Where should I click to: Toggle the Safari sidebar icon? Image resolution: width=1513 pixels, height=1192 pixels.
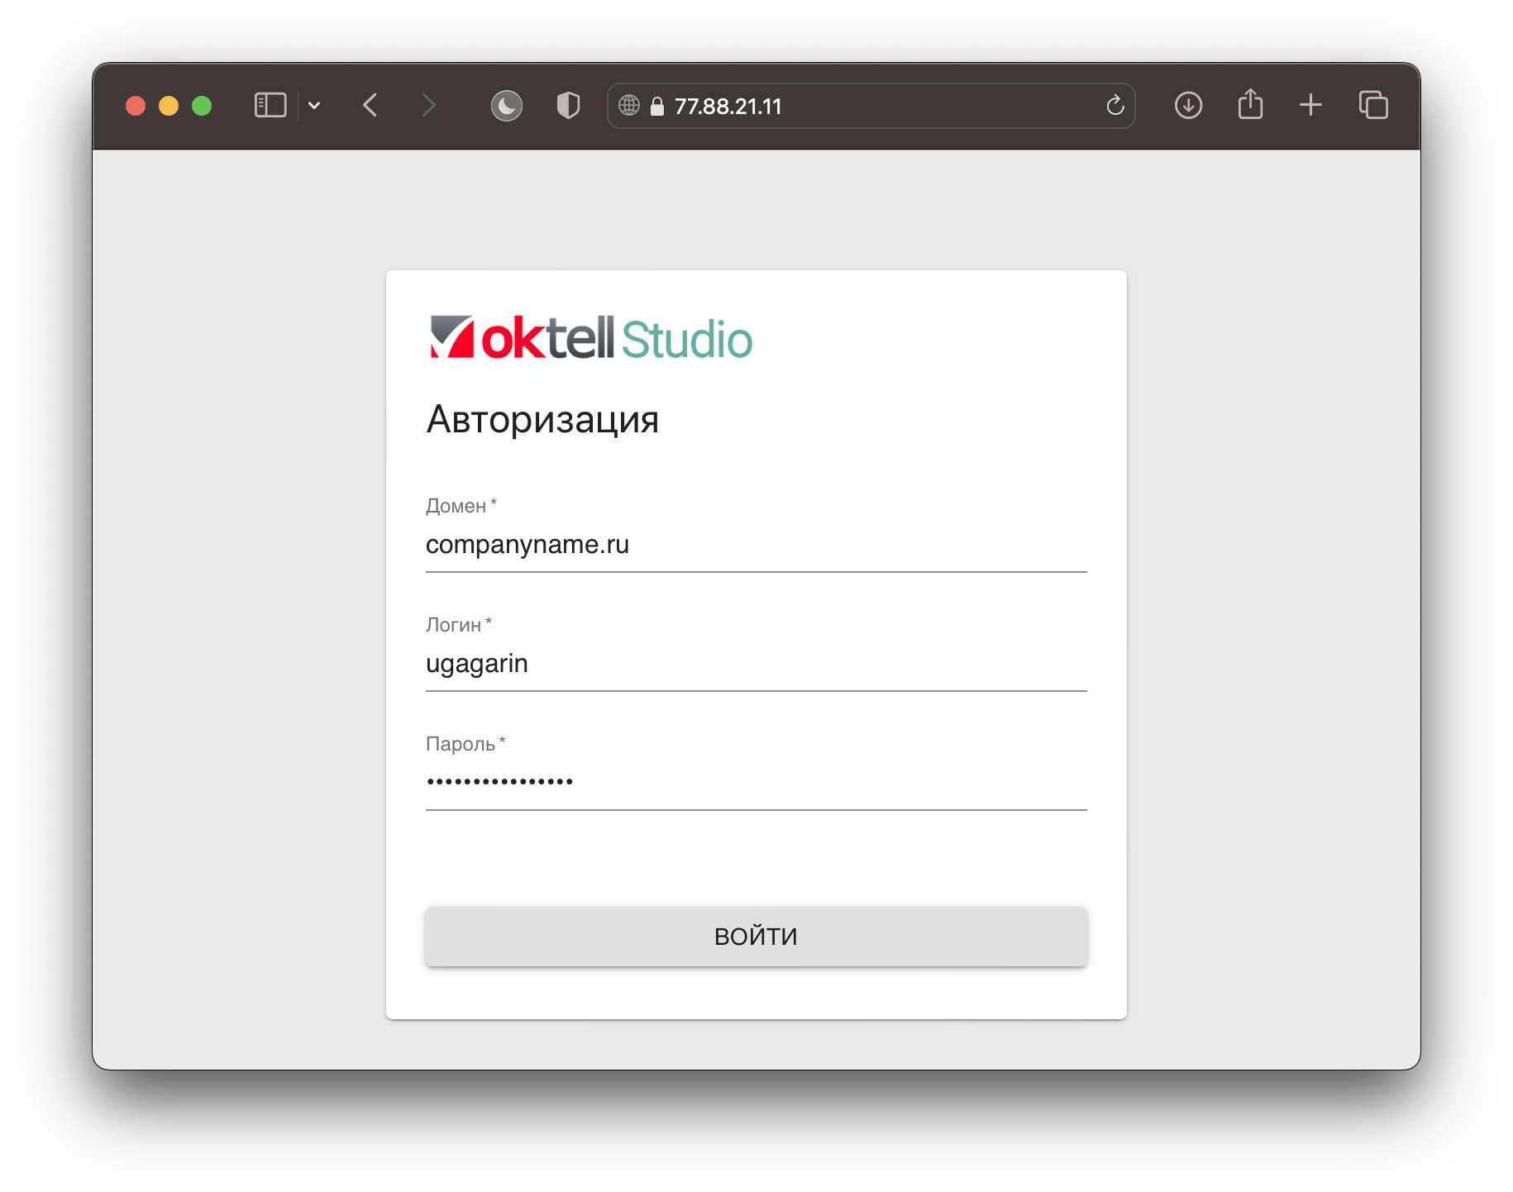point(270,106)
